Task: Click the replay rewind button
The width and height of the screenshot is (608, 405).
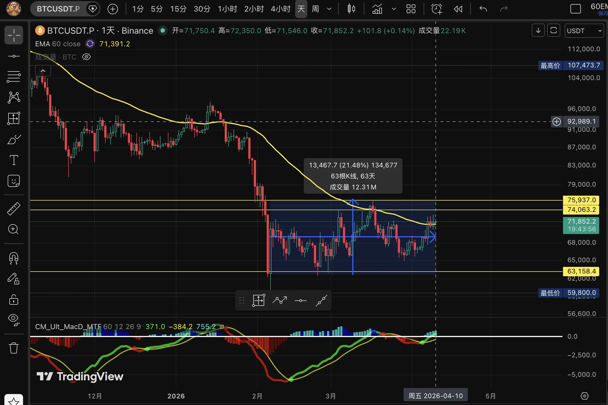Action: (458, 9)
